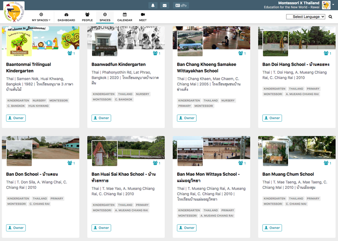Click members icon on Ban Chang Khoeng card
This screenshot has height=241, width=338.
coord(242,53)
